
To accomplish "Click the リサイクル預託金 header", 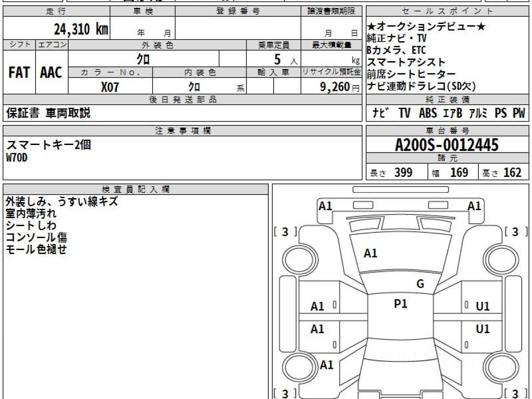I will pos(331,72).
